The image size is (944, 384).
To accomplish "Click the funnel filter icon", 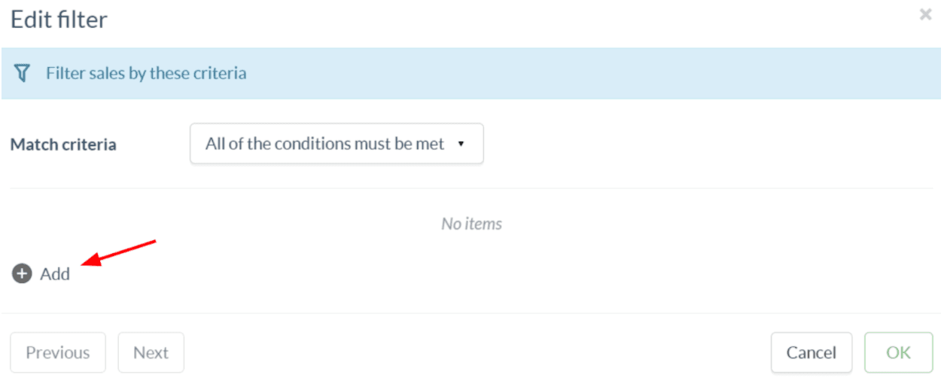I will click(x=23, y=73).
